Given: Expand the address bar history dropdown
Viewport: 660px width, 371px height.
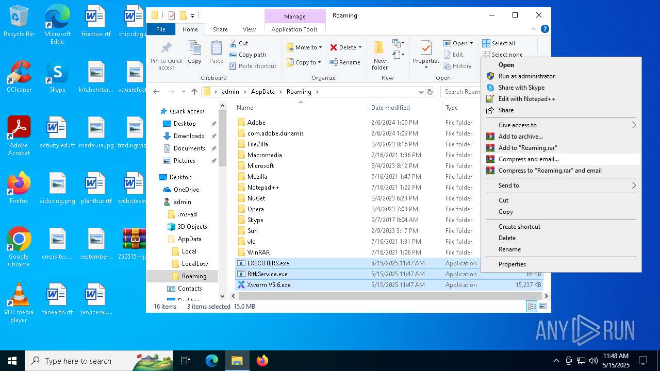Looking at the screenshot, I should pos(421,92).
